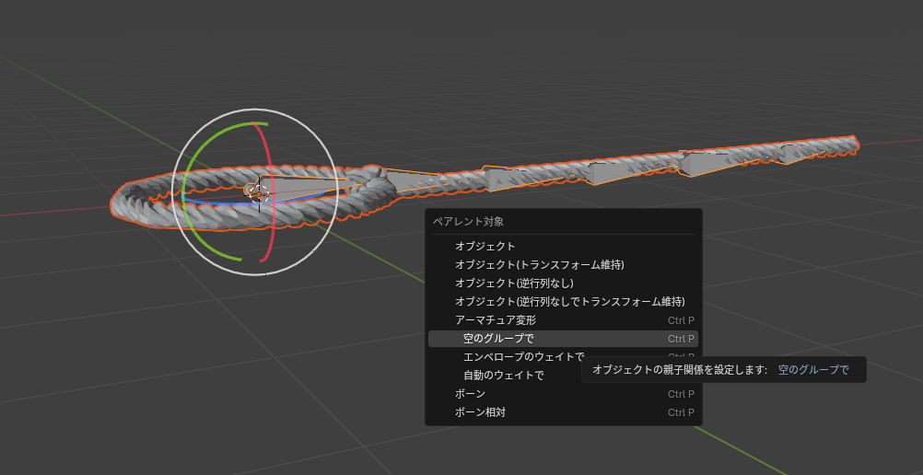Click the rightmost tip of the rope

tap(855, 143)
